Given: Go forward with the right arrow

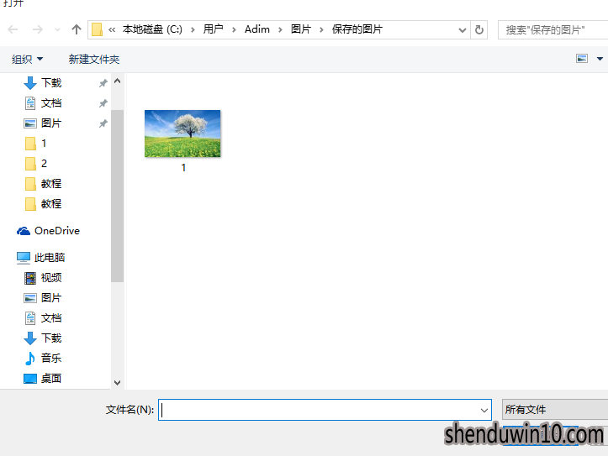Looking at the screenshot, I should coord(38,29).
